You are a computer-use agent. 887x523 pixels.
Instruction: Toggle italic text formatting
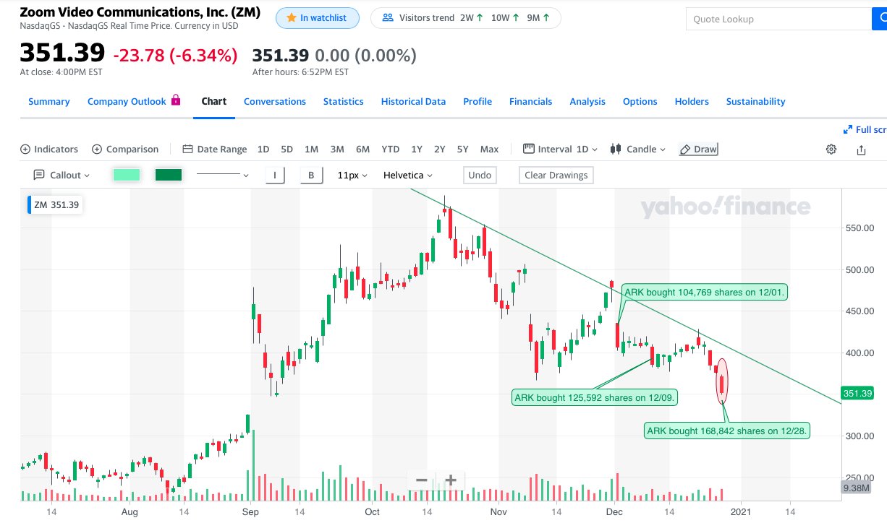coord(275,175)
